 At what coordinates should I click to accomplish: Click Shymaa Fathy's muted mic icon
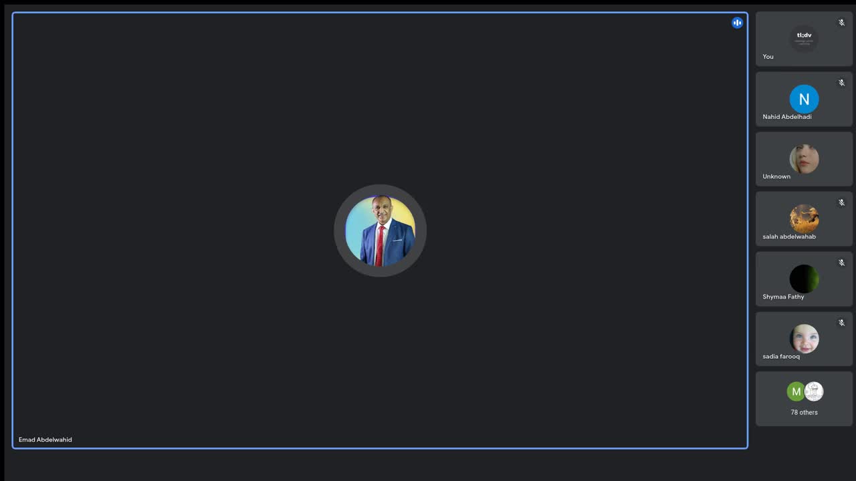(x=841, y=263)
